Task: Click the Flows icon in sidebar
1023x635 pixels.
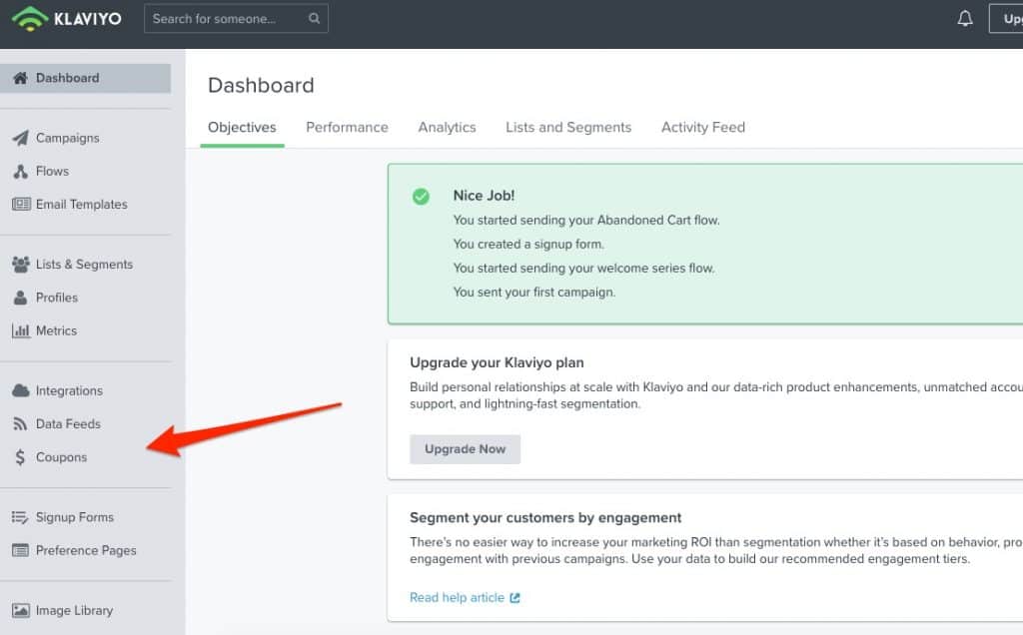Action: 21,172
